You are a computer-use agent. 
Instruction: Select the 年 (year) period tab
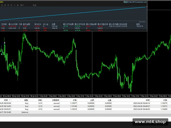point(8,5)
